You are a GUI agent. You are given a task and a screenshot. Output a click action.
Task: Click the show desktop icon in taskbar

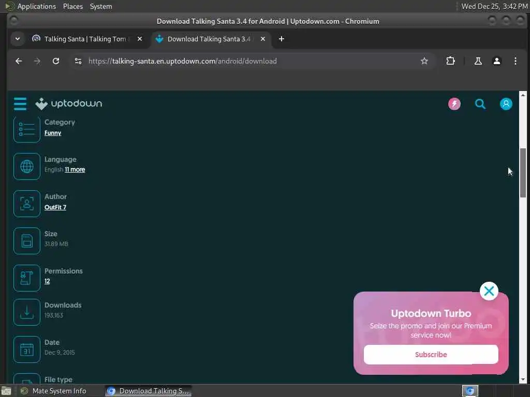click(6, 391)
